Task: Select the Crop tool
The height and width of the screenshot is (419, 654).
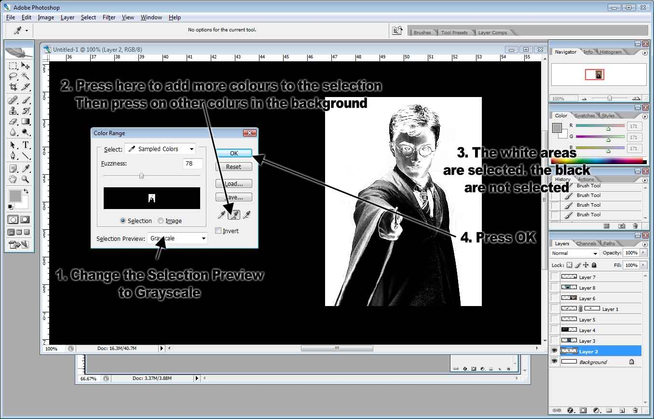Action: [x=14, y=87]
